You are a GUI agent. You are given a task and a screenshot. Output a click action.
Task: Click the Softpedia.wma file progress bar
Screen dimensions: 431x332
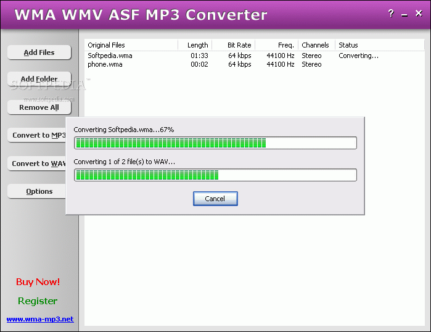(x=215, y=143)
